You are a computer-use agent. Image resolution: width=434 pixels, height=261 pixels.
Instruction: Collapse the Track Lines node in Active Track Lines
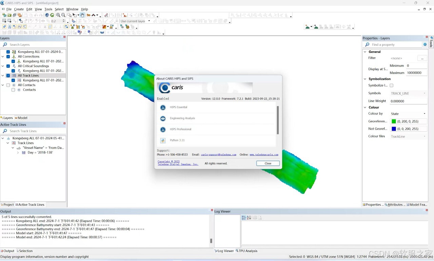[x=8, y=143]
